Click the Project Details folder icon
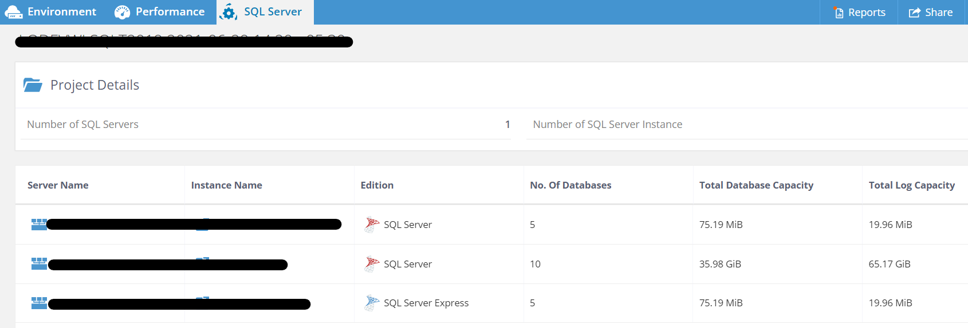The image size is (968, 328). pyautogui.click(x=33, y=85)
